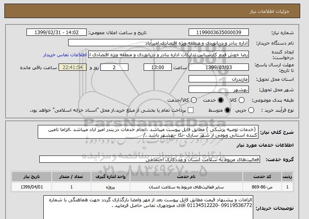Click the واحد اندازه گیری column header
This screenshot has height=219, width=309.
[x=110, y=176]
